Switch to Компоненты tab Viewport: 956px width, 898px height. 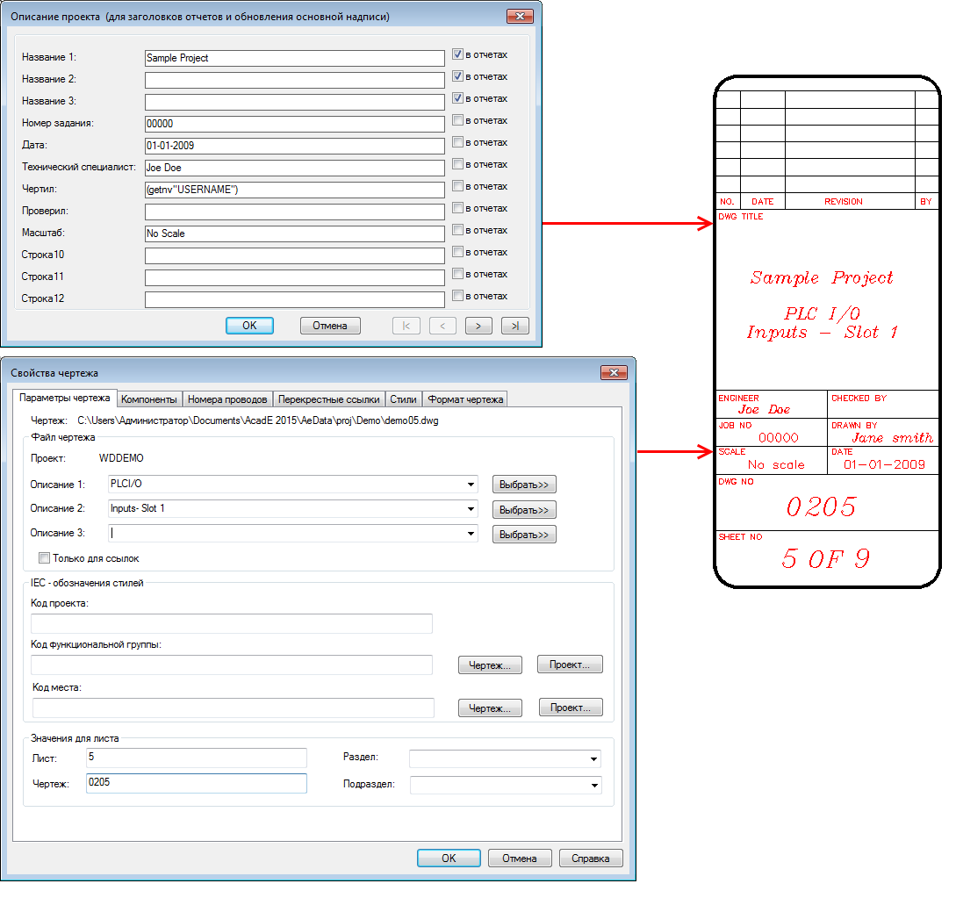148,399
